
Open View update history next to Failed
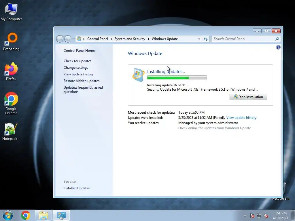point(241,118)
